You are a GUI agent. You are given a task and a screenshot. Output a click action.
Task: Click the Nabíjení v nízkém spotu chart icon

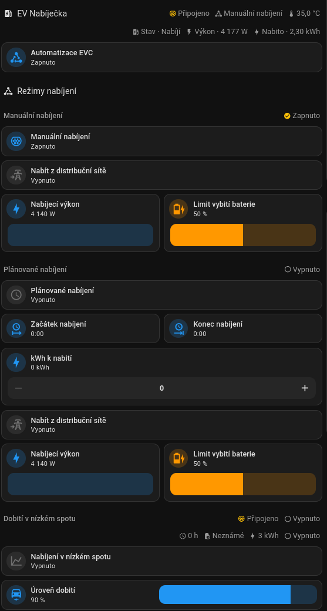click(16, 561)
